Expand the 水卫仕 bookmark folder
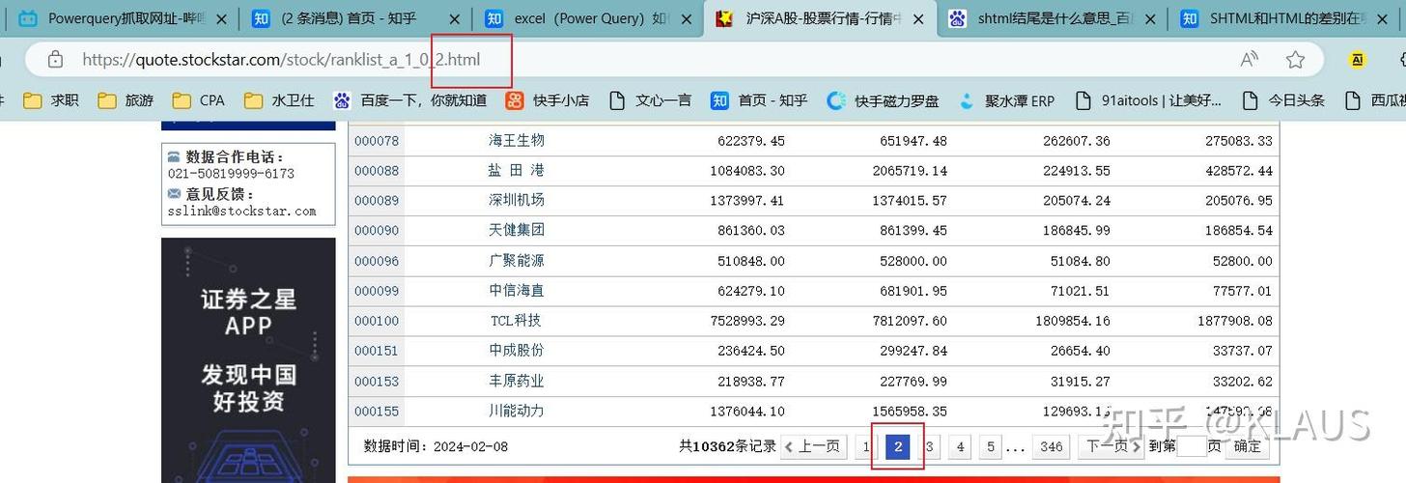The height and width of the screenshot is (483, 1406). pos(279,100)
